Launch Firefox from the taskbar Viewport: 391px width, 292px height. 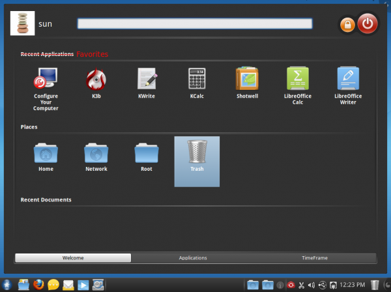tap(38, 285)
